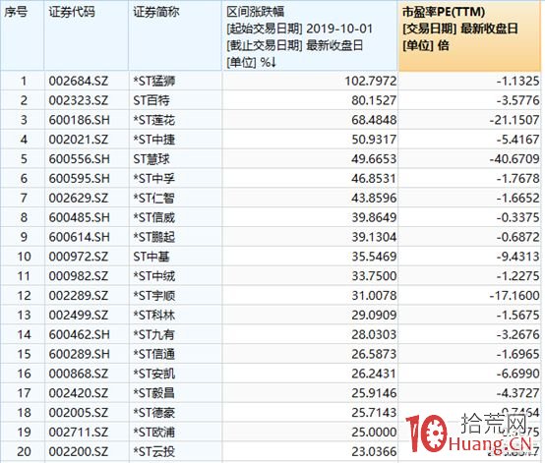Select the 000972.SZ code cell
Image resolution: width=545 pixels, height=463 pixels.
point(79,257)
